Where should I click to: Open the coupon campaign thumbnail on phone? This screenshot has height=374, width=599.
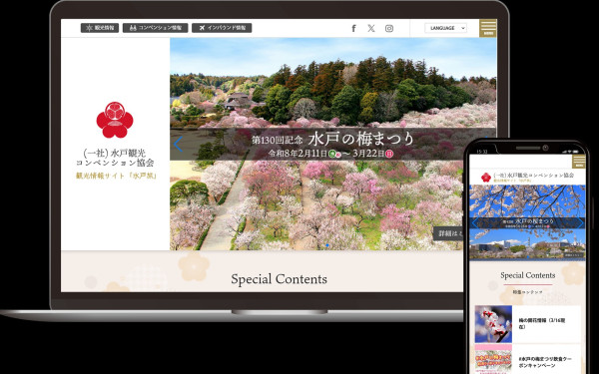(x=493, y=359)
